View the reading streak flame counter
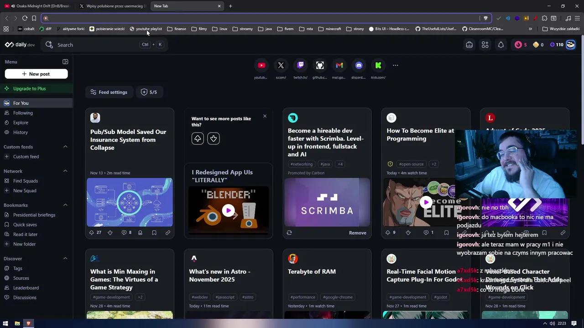 pyautogui.click(x=521, y=45)
